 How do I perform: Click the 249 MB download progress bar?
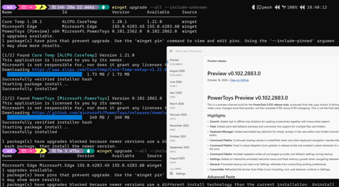click(x=44, y=118)
